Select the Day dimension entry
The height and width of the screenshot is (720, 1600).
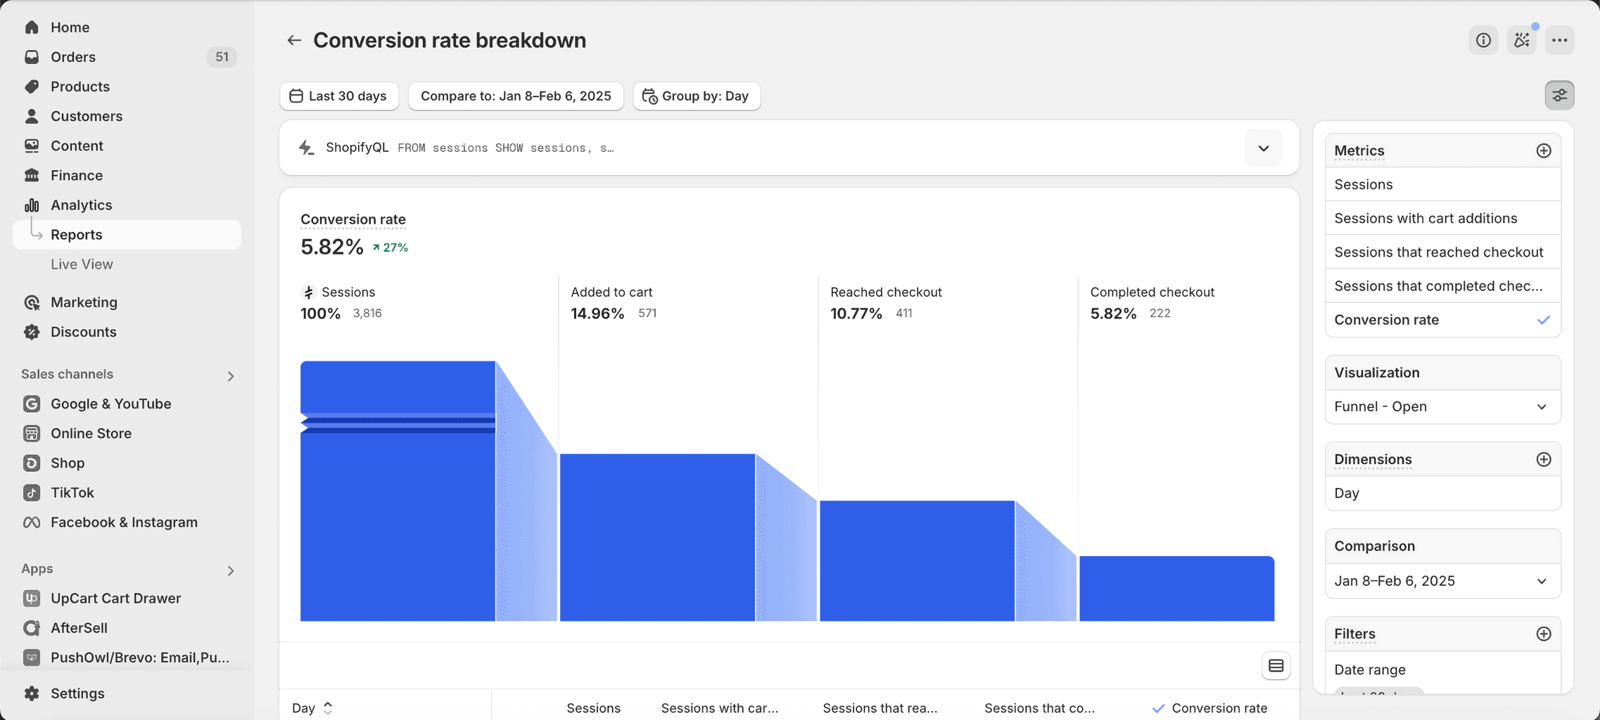tap(1442, 493)
